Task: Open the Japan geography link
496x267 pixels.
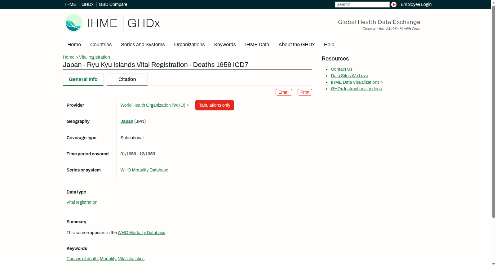Action: click(127, 121)
